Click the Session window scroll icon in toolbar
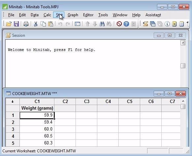Viewport: 192px width, 156px height. tap(145, 24)
